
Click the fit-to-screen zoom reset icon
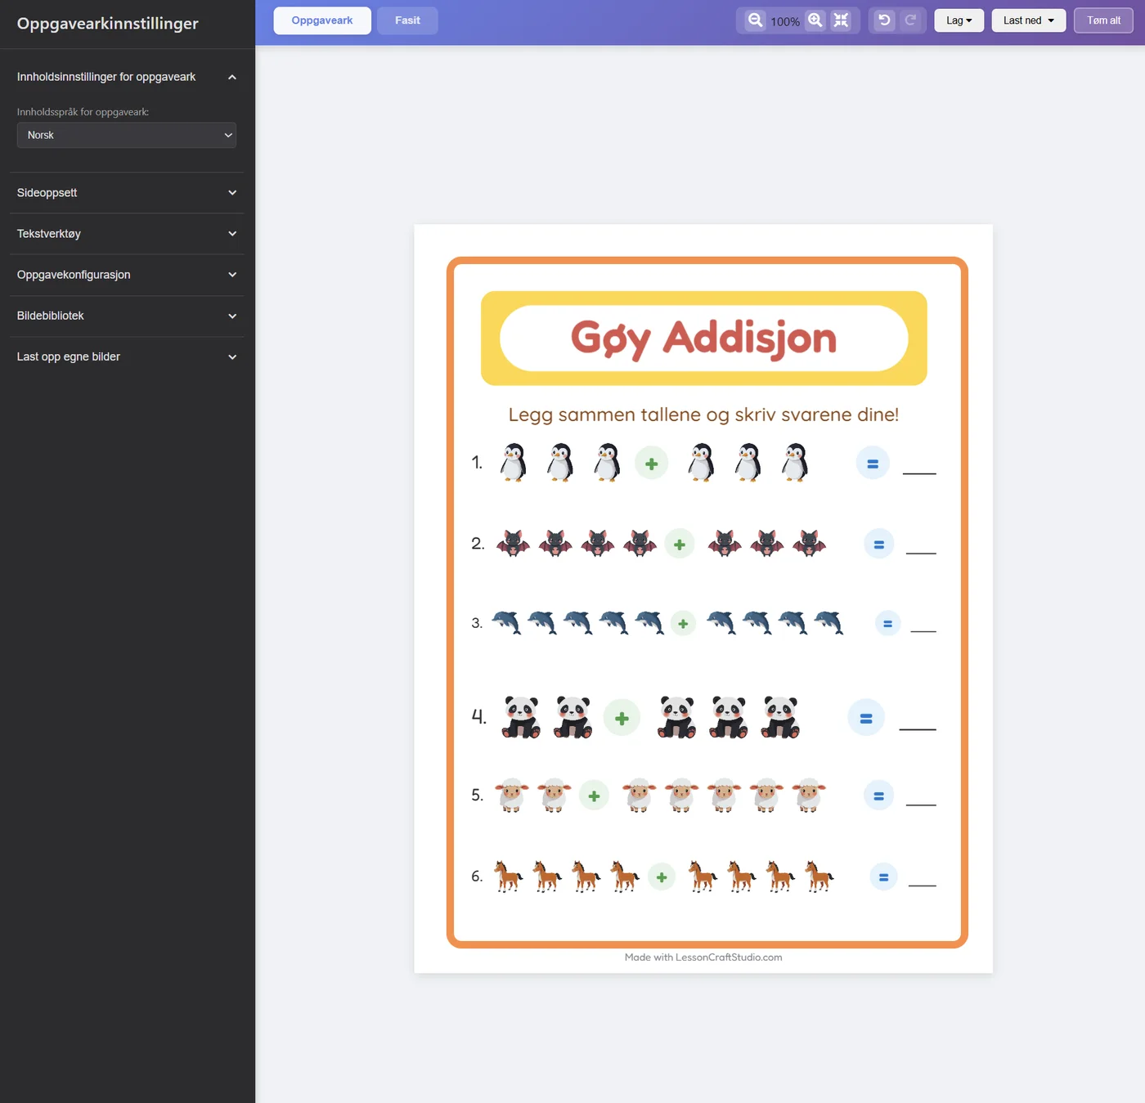pos(841,20)
